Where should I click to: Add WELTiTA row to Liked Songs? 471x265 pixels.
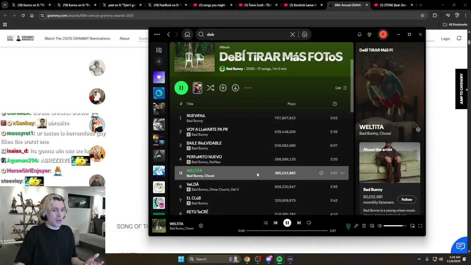click(321, 173)
